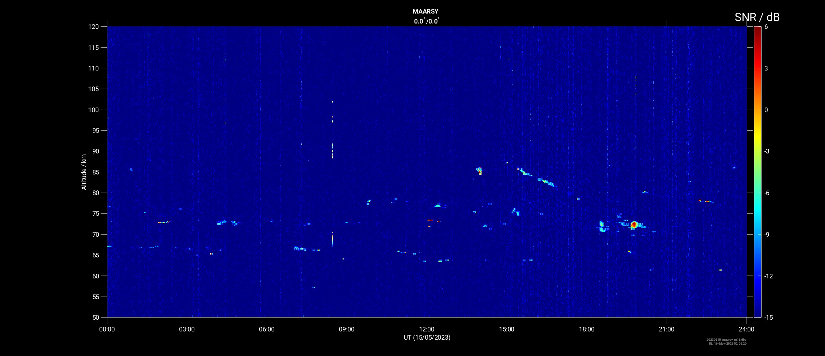Click the 21:00 time tick label
Image resolution: width=825 pixels, height=356 pixels.
[x=667, y=329]
